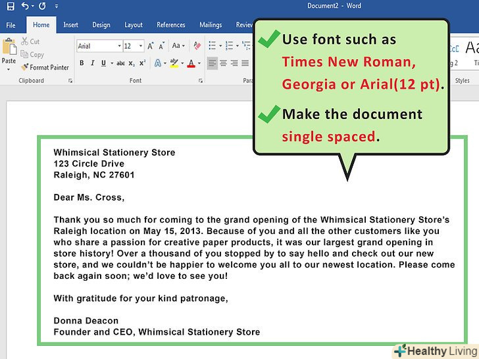
Task: Toggle Italic formatting
Action: [x=93, y=63]
